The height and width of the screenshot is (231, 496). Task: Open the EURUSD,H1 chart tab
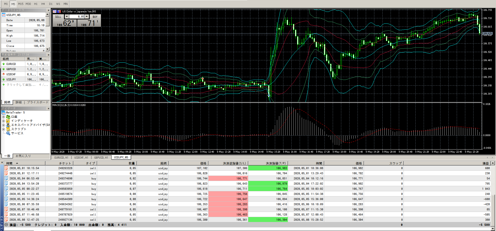61,158
